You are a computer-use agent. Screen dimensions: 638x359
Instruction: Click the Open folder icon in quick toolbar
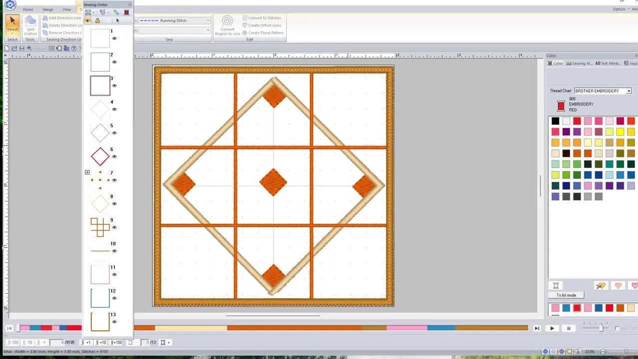tap(14, 48)
